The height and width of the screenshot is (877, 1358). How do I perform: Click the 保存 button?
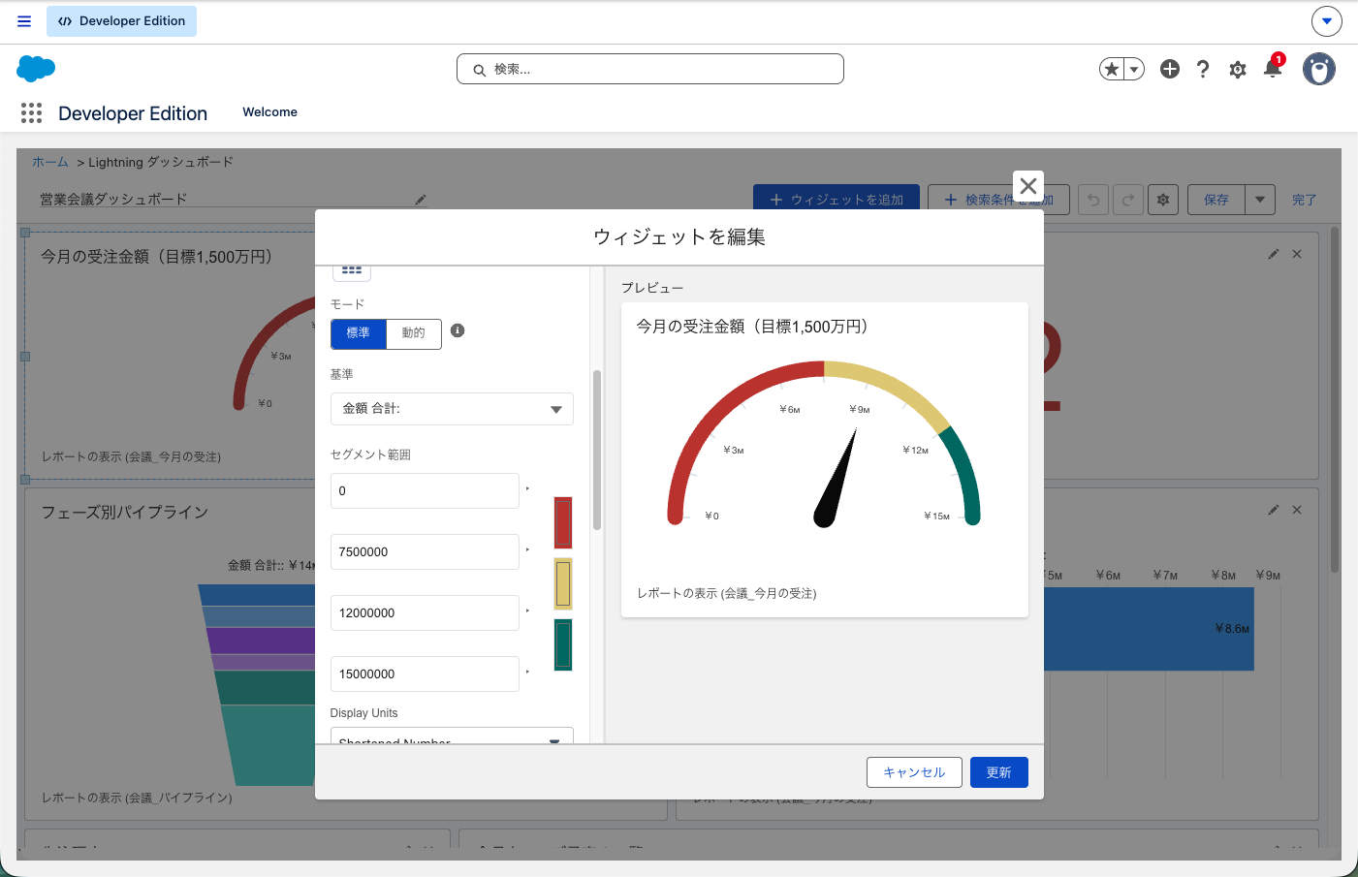[1216, 200]
